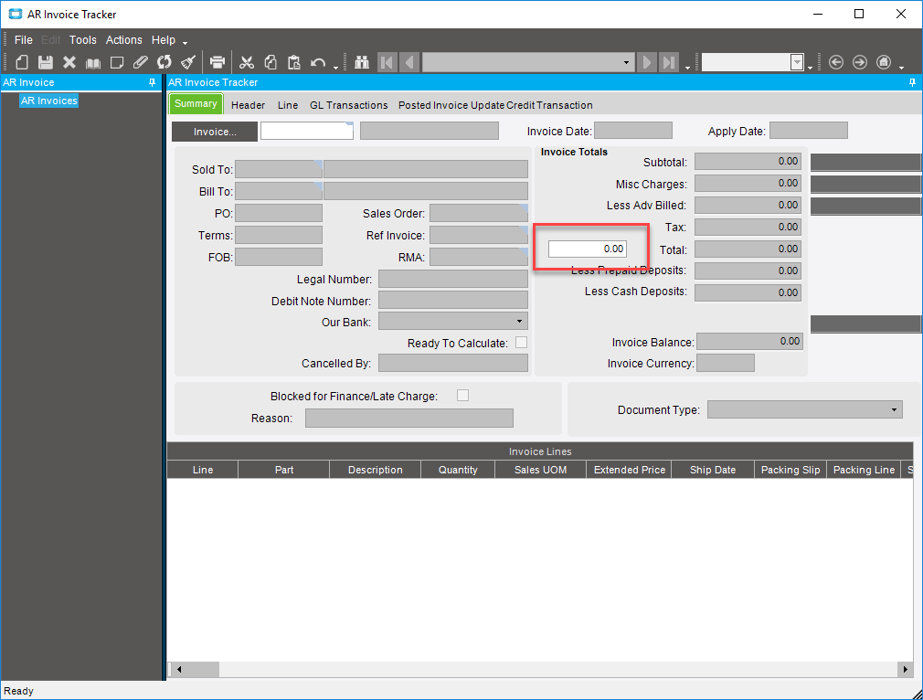923x700 pixels.
Task: Click the highlighted 0.00 input field
Action: click(x=587, y=249)
